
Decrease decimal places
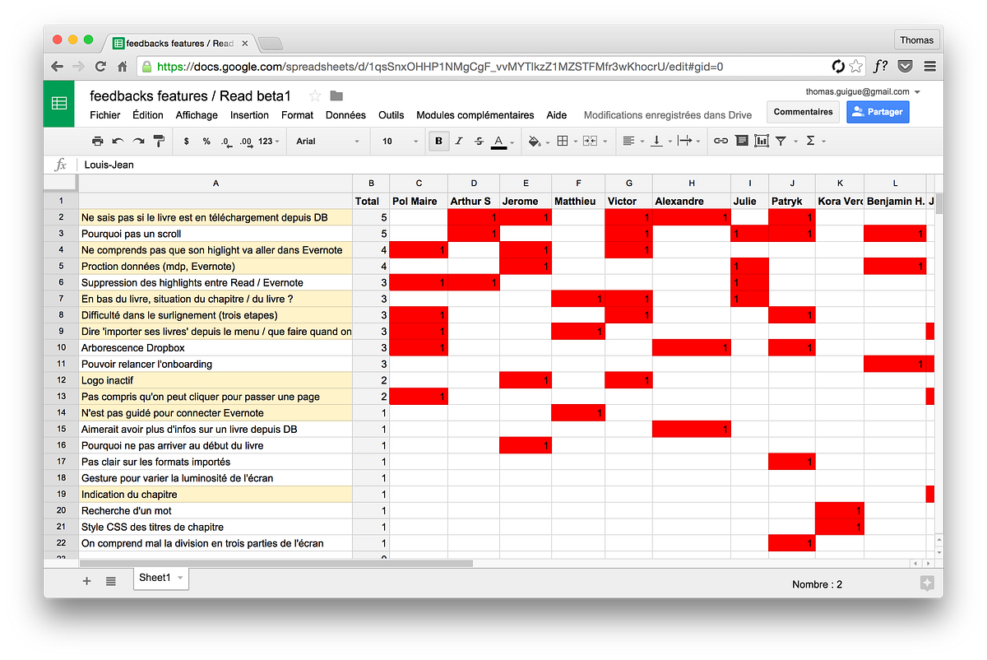(226, 142)
